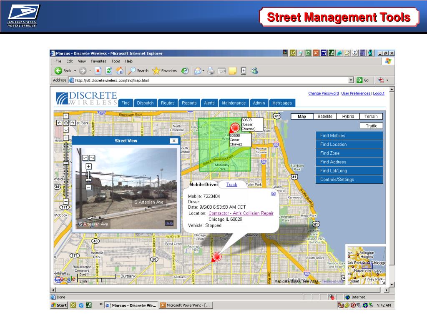427x320 pixels.
Task: Switch map view to Satellite
Action: click(x=325, y=117)
